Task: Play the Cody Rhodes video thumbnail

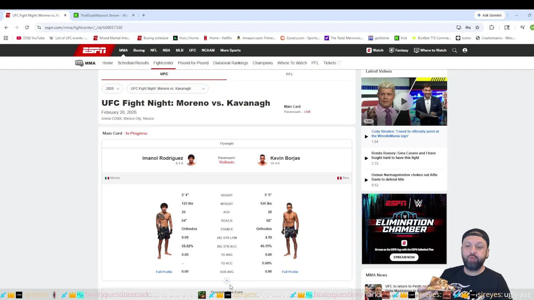Action: [x=404, y=101]
